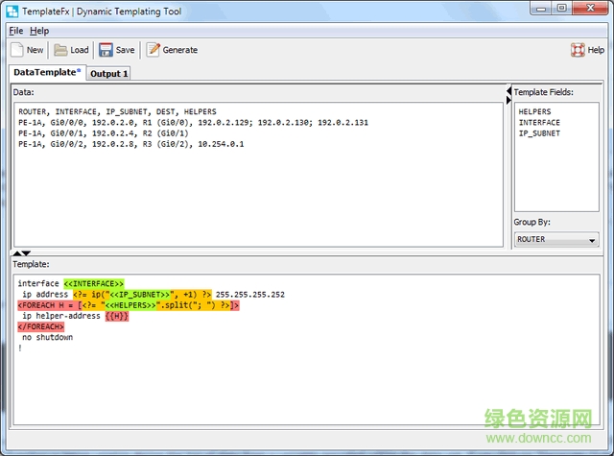Viewport: 614px width, 456px height.
Task: Open the Group By ROUTER dropdown
Action: pos(556,239)
